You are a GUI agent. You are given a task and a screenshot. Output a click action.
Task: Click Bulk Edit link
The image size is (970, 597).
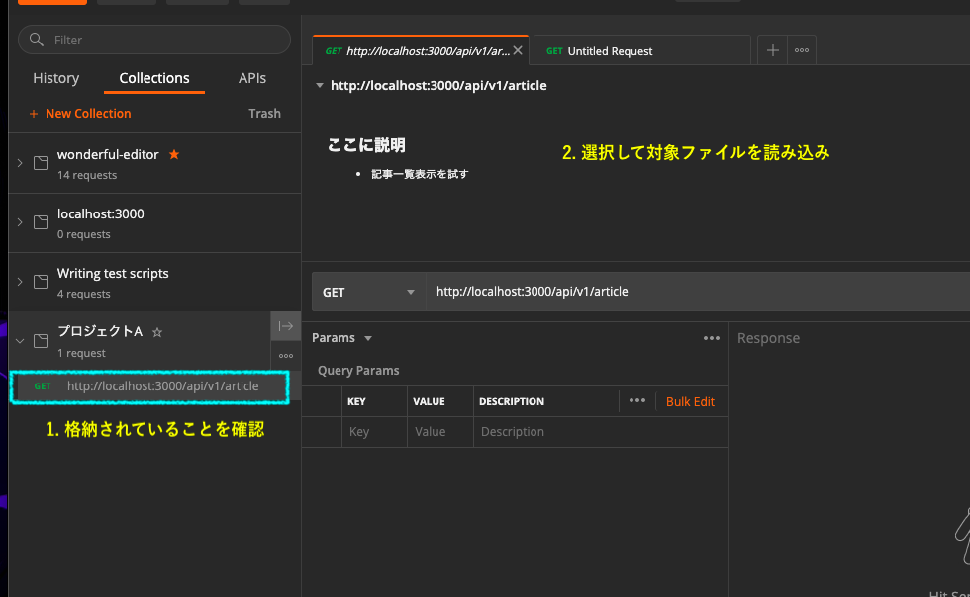pyautogui.click(x=690, y=401)
